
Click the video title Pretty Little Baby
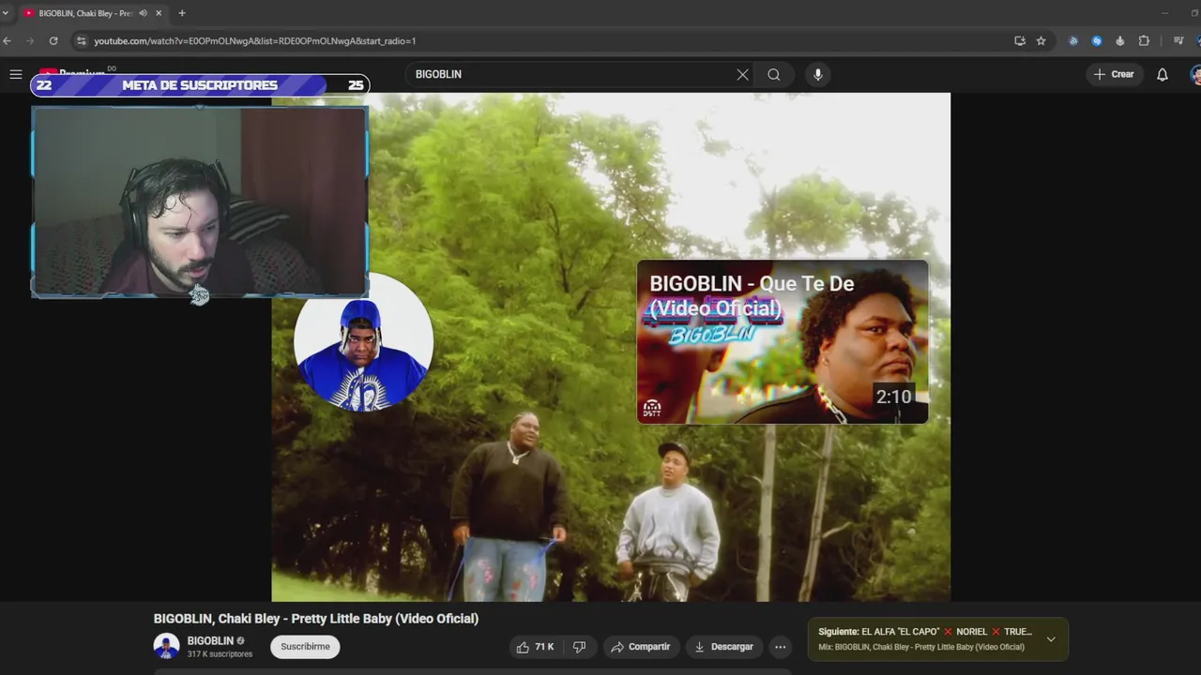click(316, 619)
